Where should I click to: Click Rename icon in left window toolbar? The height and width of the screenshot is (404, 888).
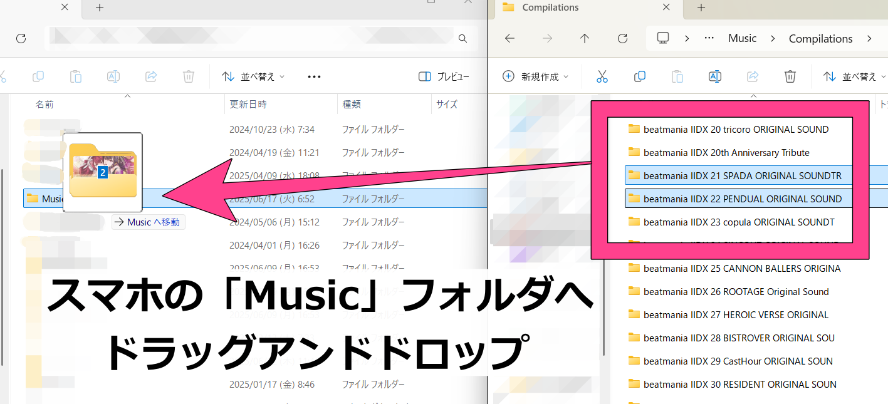[x=113, y=76]
